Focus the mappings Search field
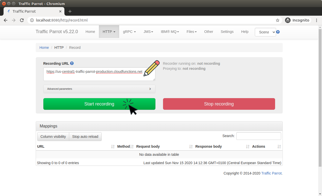The height and width of the screenshot is (196, 322). [x=259, y=136]
